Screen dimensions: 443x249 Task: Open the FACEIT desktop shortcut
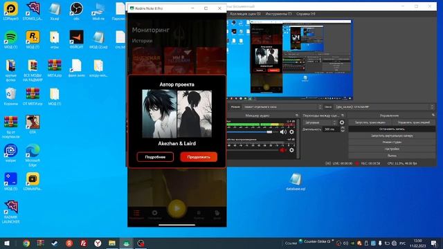tap(76, 39)
